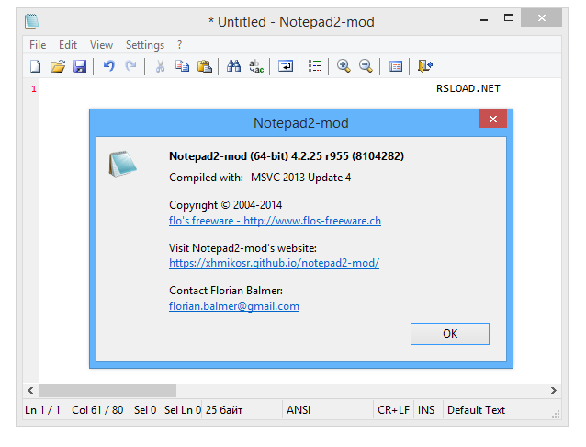This screenshot has width=586, height=447.
Task: Click the Ln 1 / 1 status bar text
Action: tap(42, 410)
